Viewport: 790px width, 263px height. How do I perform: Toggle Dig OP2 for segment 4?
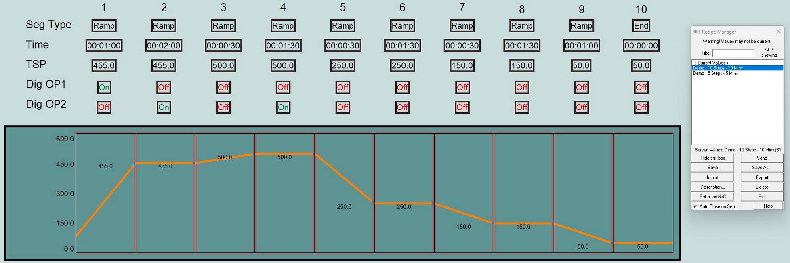283,107
